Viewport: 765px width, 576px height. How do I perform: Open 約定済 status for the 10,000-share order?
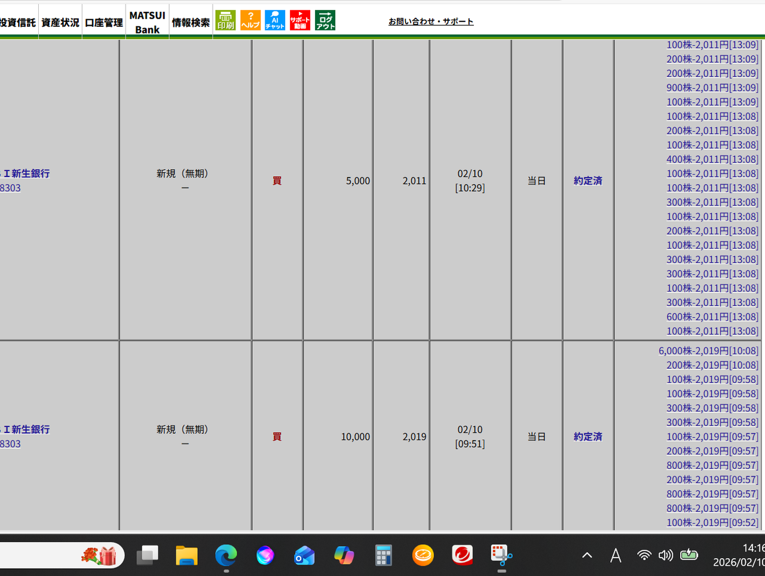tap(587, 437)
